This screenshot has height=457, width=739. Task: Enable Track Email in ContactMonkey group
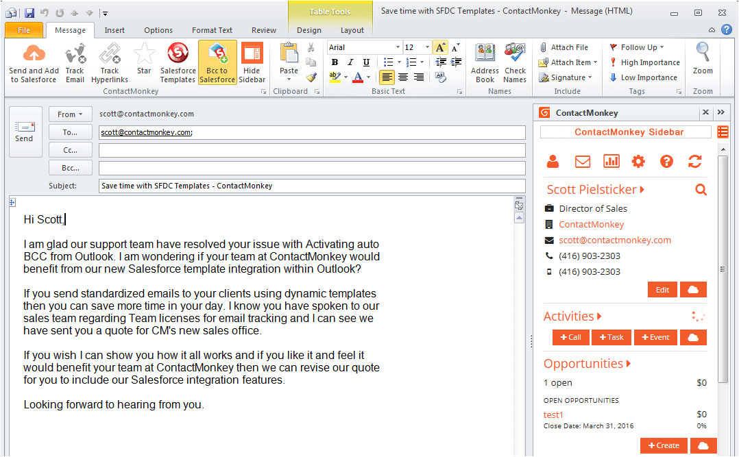point(75,62)
